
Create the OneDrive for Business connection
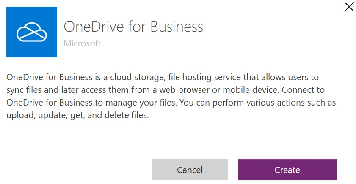(287, 170)
